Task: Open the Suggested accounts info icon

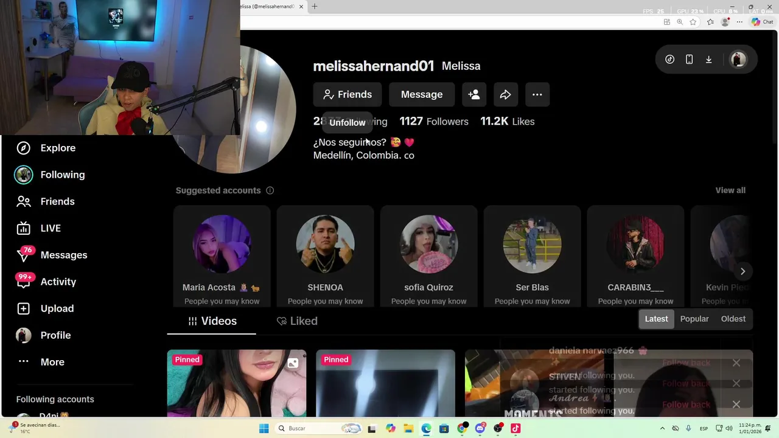Action: click(x=270, y=190)
